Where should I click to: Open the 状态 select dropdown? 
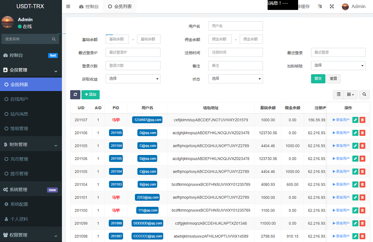(235, 79)
